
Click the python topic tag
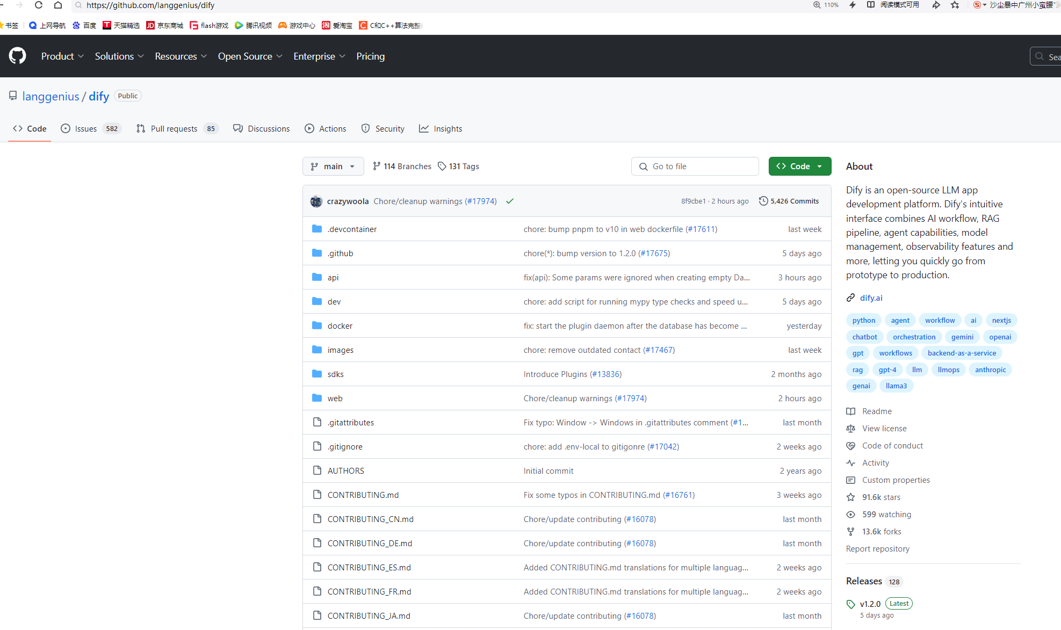[863, 321]
